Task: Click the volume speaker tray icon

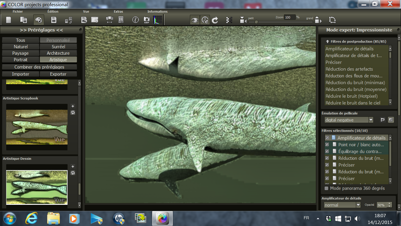Action: [357, 219]
